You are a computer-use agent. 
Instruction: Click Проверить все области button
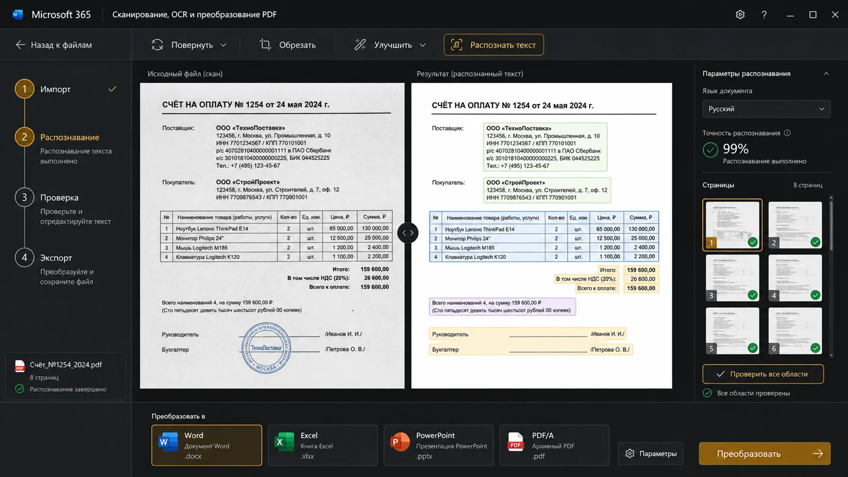coord(763,374)
